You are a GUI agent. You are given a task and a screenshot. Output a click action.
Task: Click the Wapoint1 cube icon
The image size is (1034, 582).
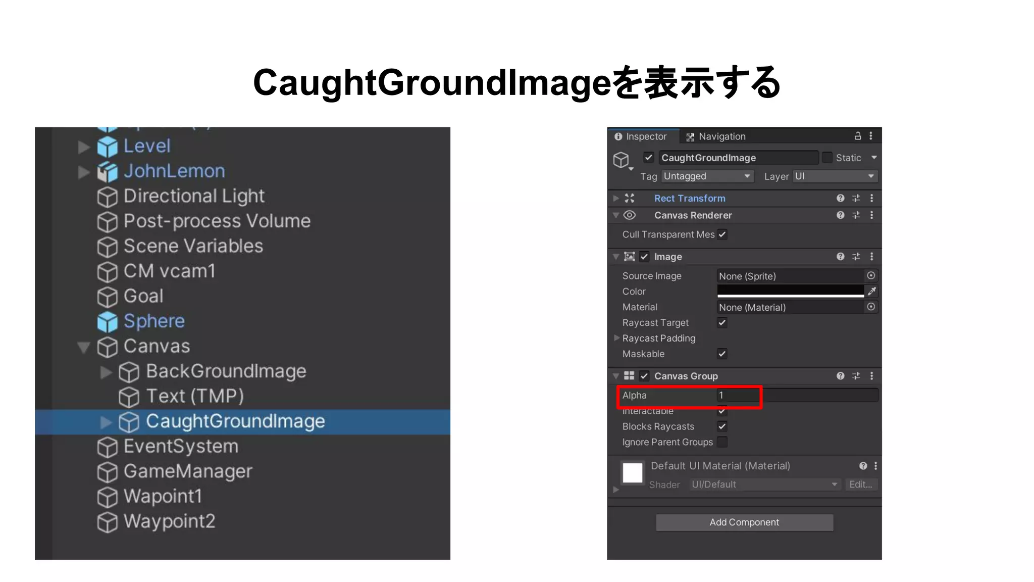pos(107,497)
